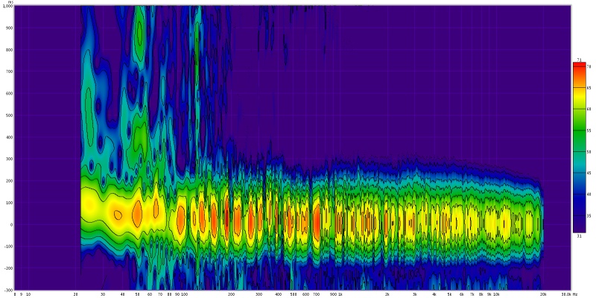Click the 55 label on the color scale
Viewport: 596px width, 298px height.
(x=589, y=130)
